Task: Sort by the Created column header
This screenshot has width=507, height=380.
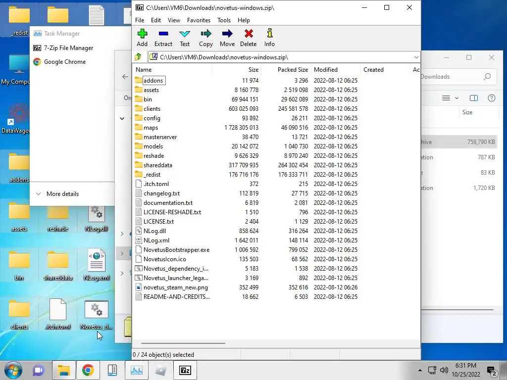Action: pos(385,69)
